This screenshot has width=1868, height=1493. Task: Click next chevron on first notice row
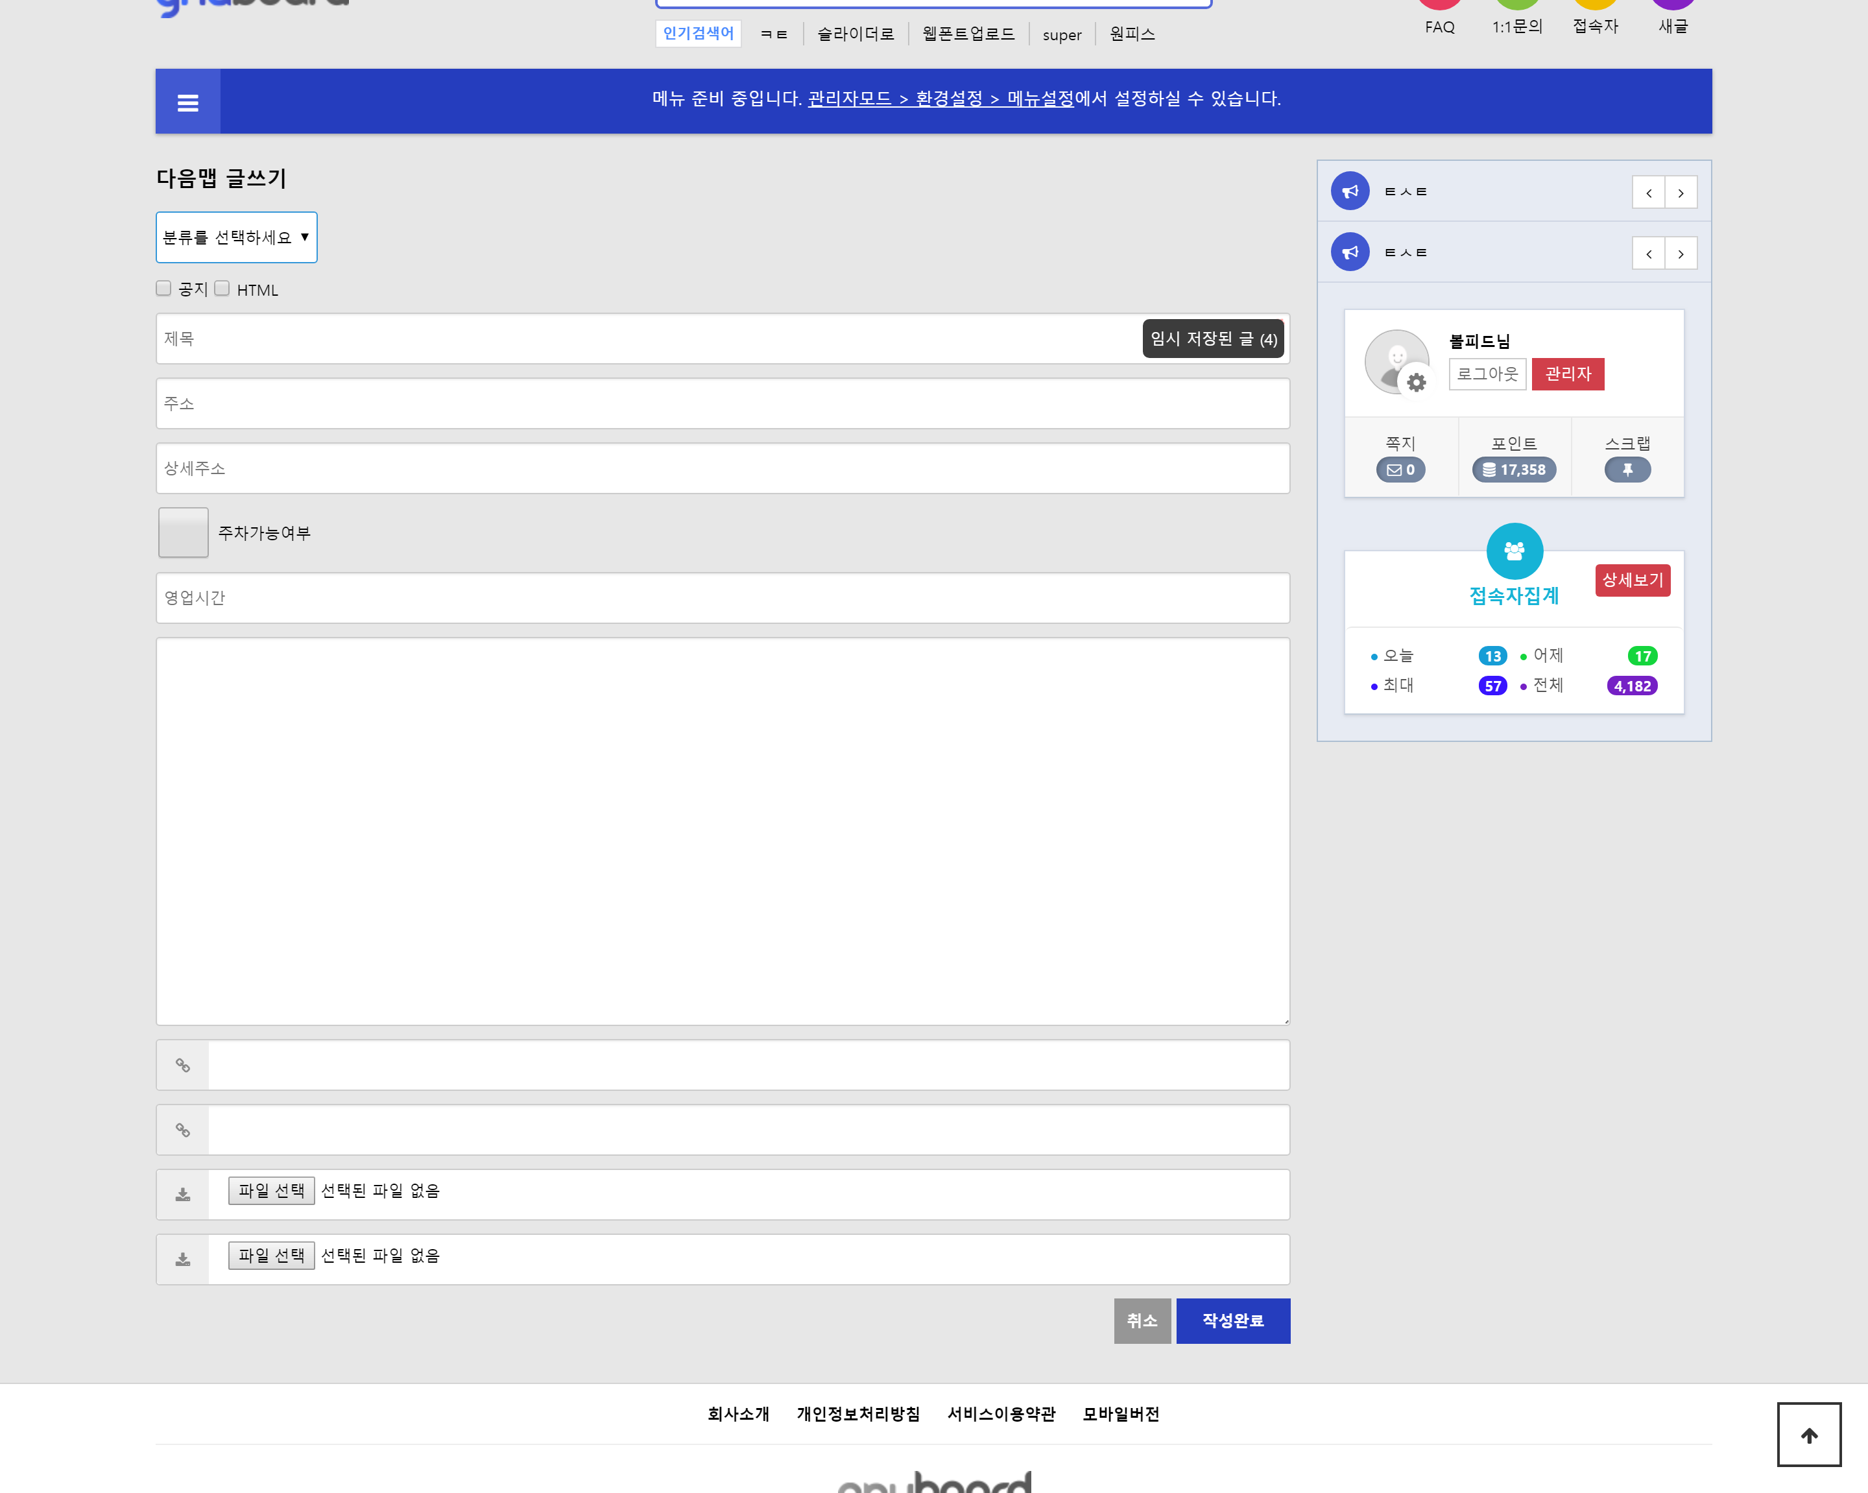[x=1680, y=193]
